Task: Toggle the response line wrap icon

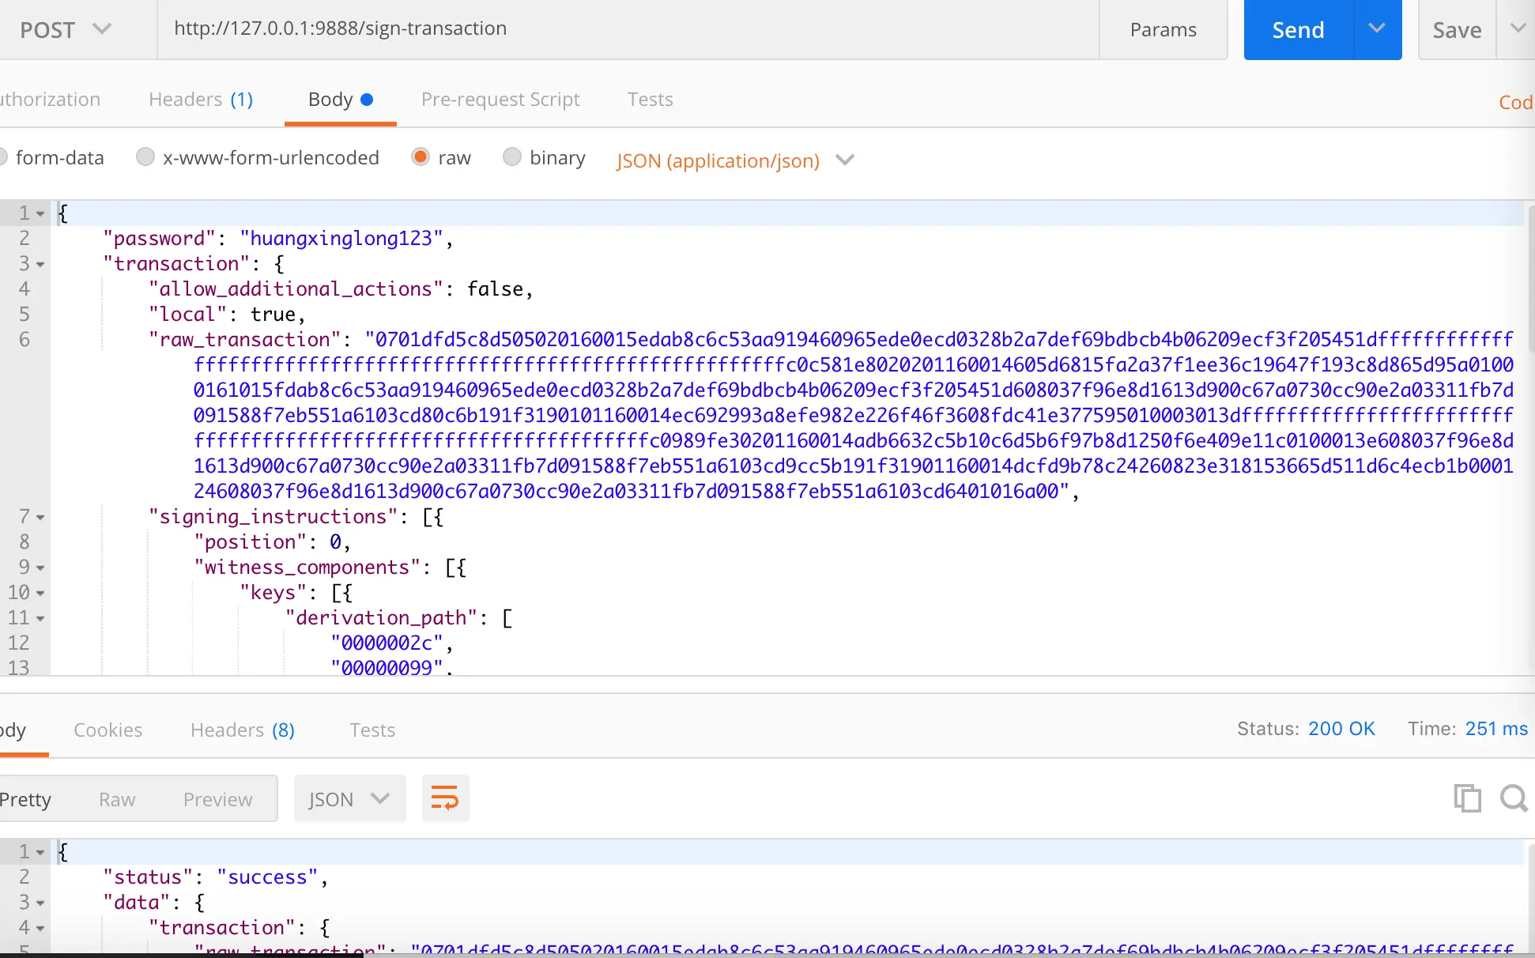Action: point(445,798)
